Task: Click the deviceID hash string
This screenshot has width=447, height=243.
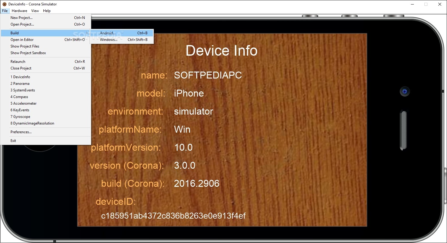Action: point(173,216)
